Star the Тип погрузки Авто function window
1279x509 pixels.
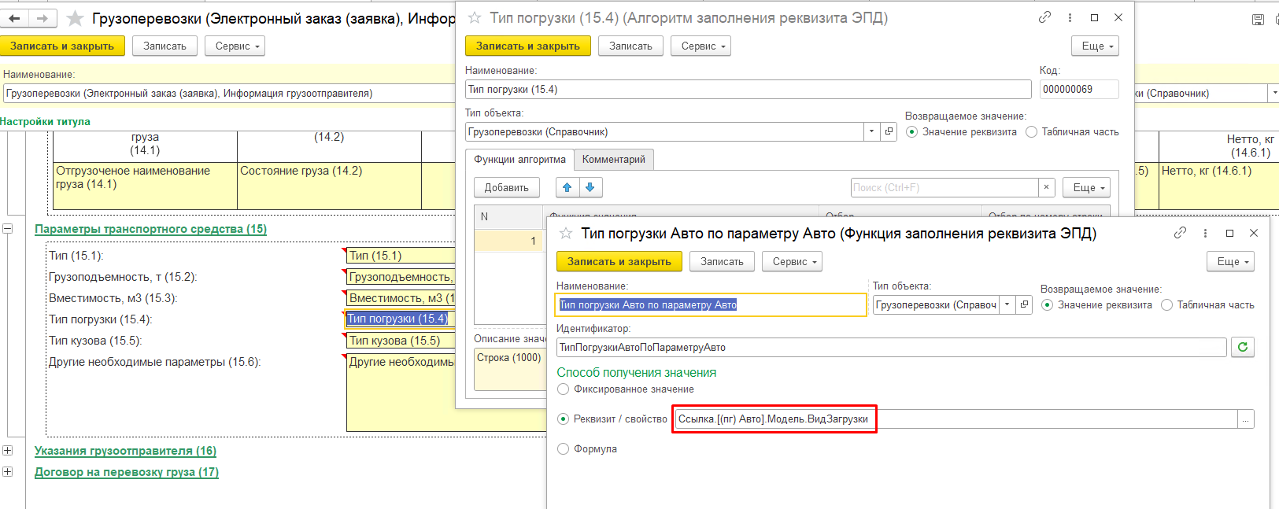coord(565,233)
